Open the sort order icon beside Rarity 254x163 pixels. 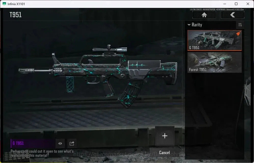coord(240,25)
